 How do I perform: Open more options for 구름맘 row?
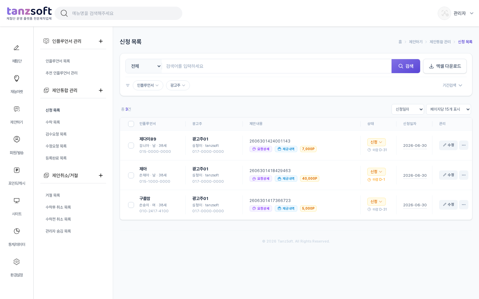pyautogui.click(x=464, y=205)
